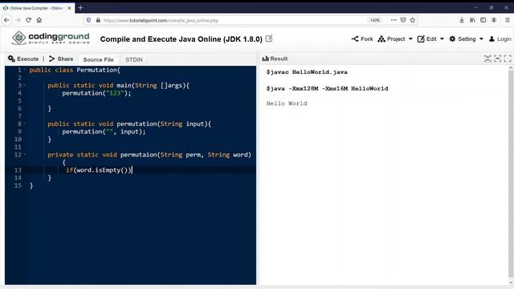Screen dimensions: 514x289
Task: Click the browser Back arrow
Action: click(x=7, y=20)
